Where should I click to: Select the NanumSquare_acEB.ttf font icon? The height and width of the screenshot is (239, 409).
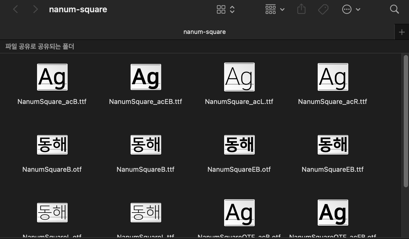pyautogui.click(x=146, y=77)
